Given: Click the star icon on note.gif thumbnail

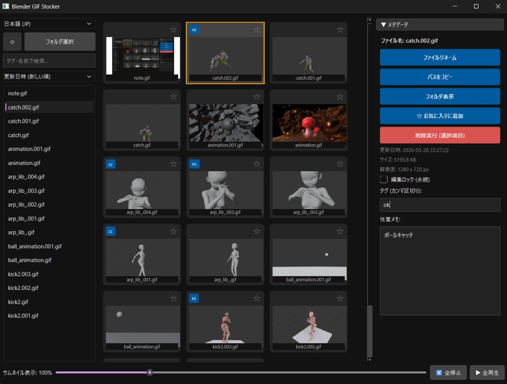Looking at the screenshot, I should [x=173, y=29].
